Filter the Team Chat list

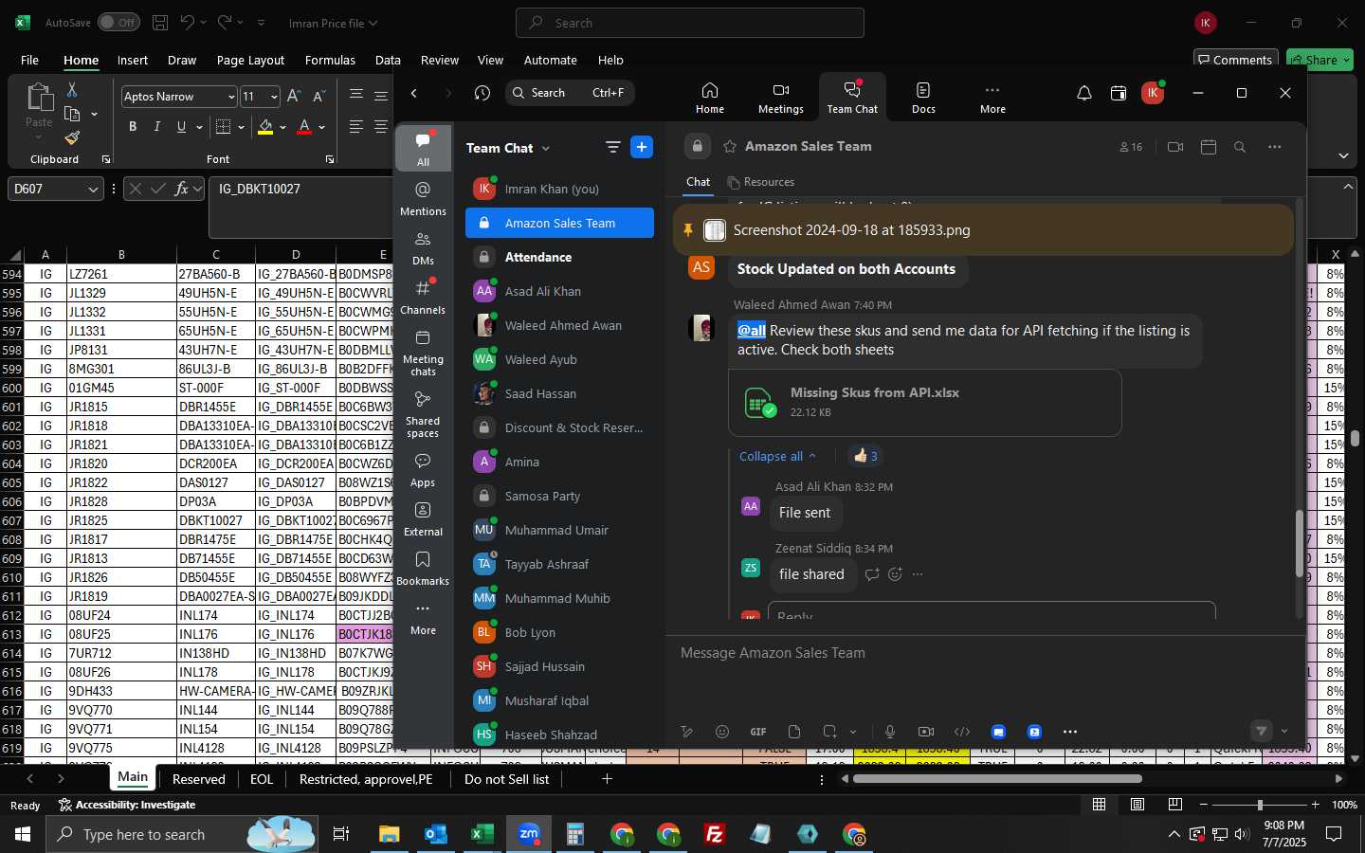coord(613,147)
